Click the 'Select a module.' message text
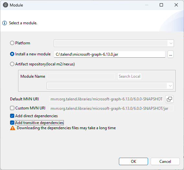 [23, 23]
